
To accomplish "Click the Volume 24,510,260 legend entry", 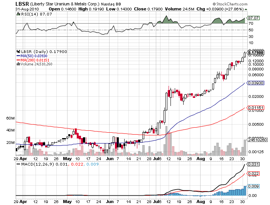I will point(36,64).
